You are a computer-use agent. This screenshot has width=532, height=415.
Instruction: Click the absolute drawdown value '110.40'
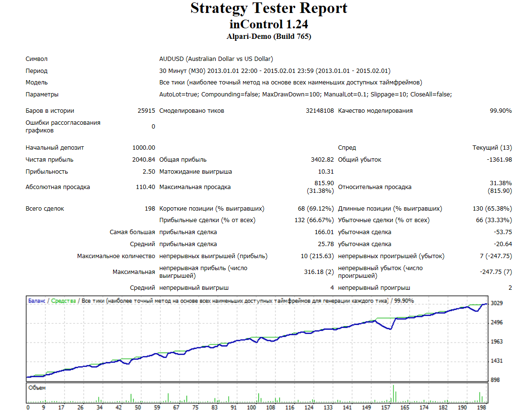coord(146,187)
